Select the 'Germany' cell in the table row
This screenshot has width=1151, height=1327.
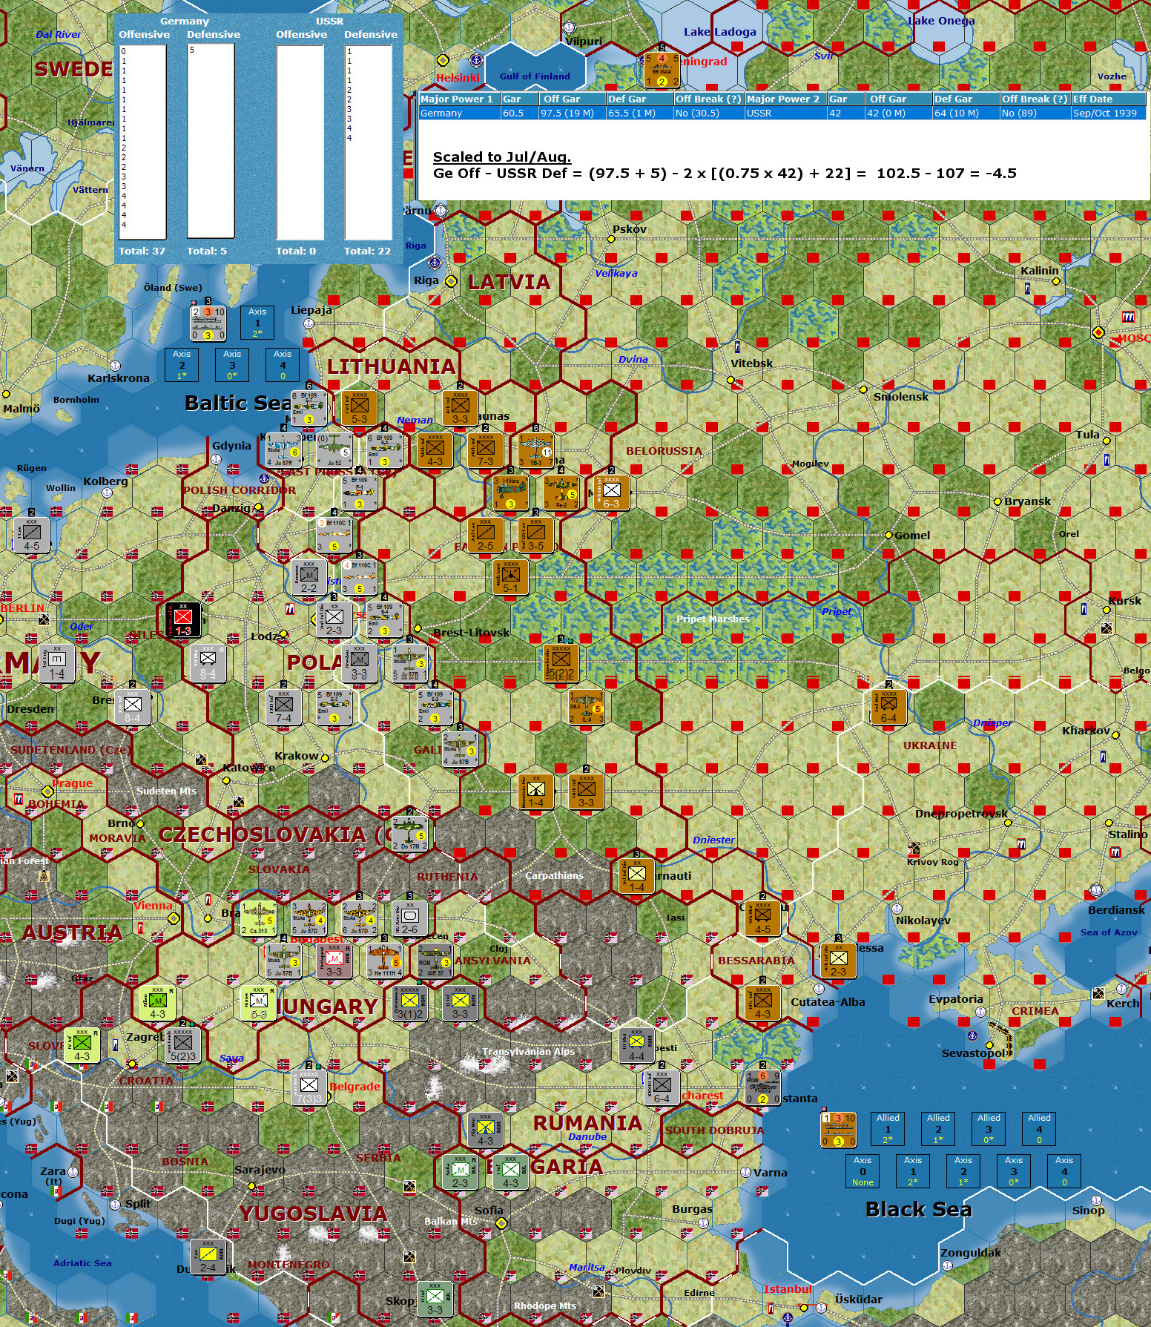pos(459,113)
